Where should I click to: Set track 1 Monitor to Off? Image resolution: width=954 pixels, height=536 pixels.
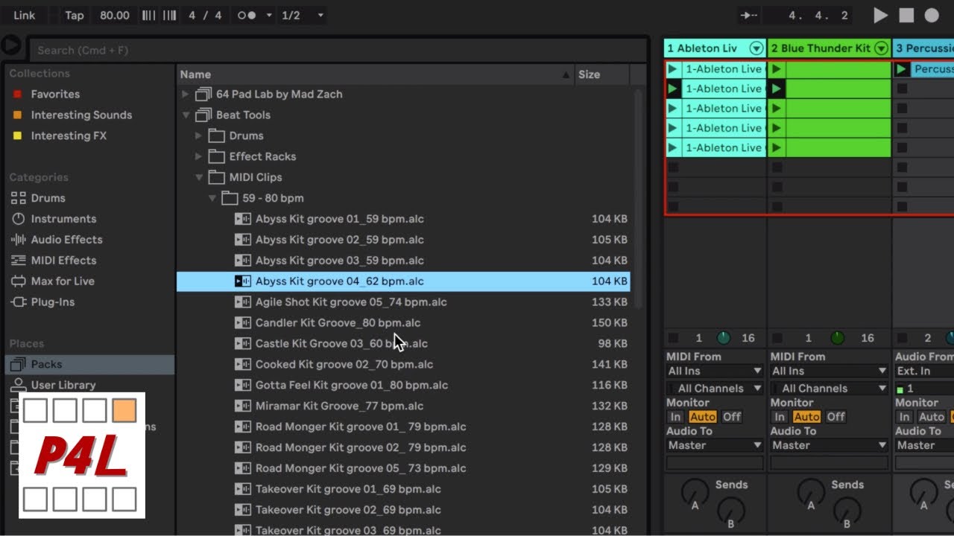coord(732,417)
